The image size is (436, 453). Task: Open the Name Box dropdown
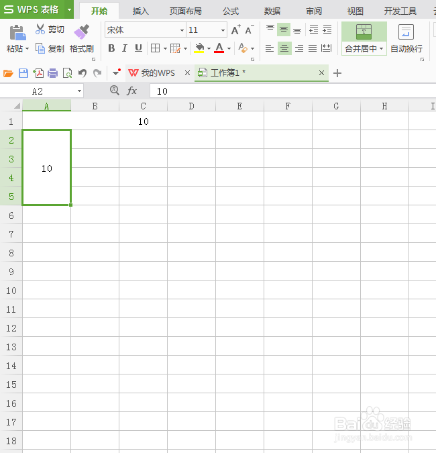(x=79, y=91)
